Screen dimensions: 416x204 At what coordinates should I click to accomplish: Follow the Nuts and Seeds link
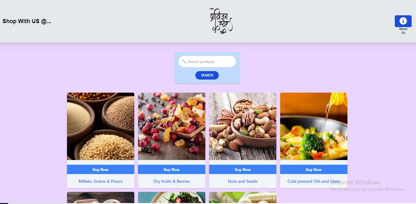[243, 181]
